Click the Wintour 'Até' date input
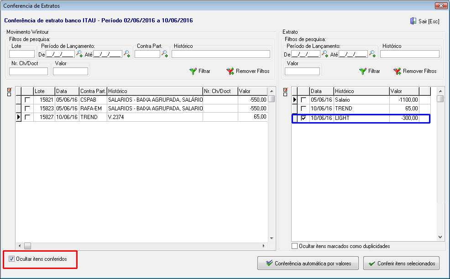The width and height of the screenshot is (450, 279). (x=108, y=54)
